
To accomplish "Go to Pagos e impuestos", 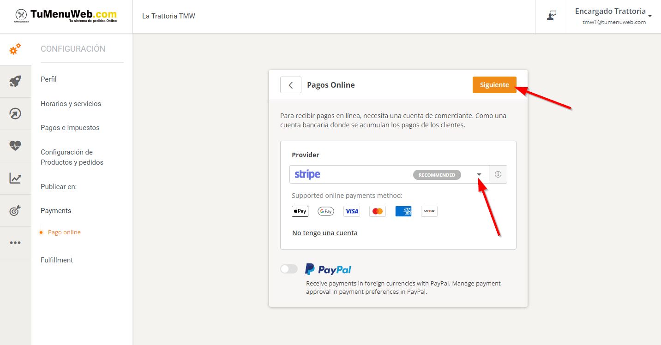I will [x=70, y=128].
